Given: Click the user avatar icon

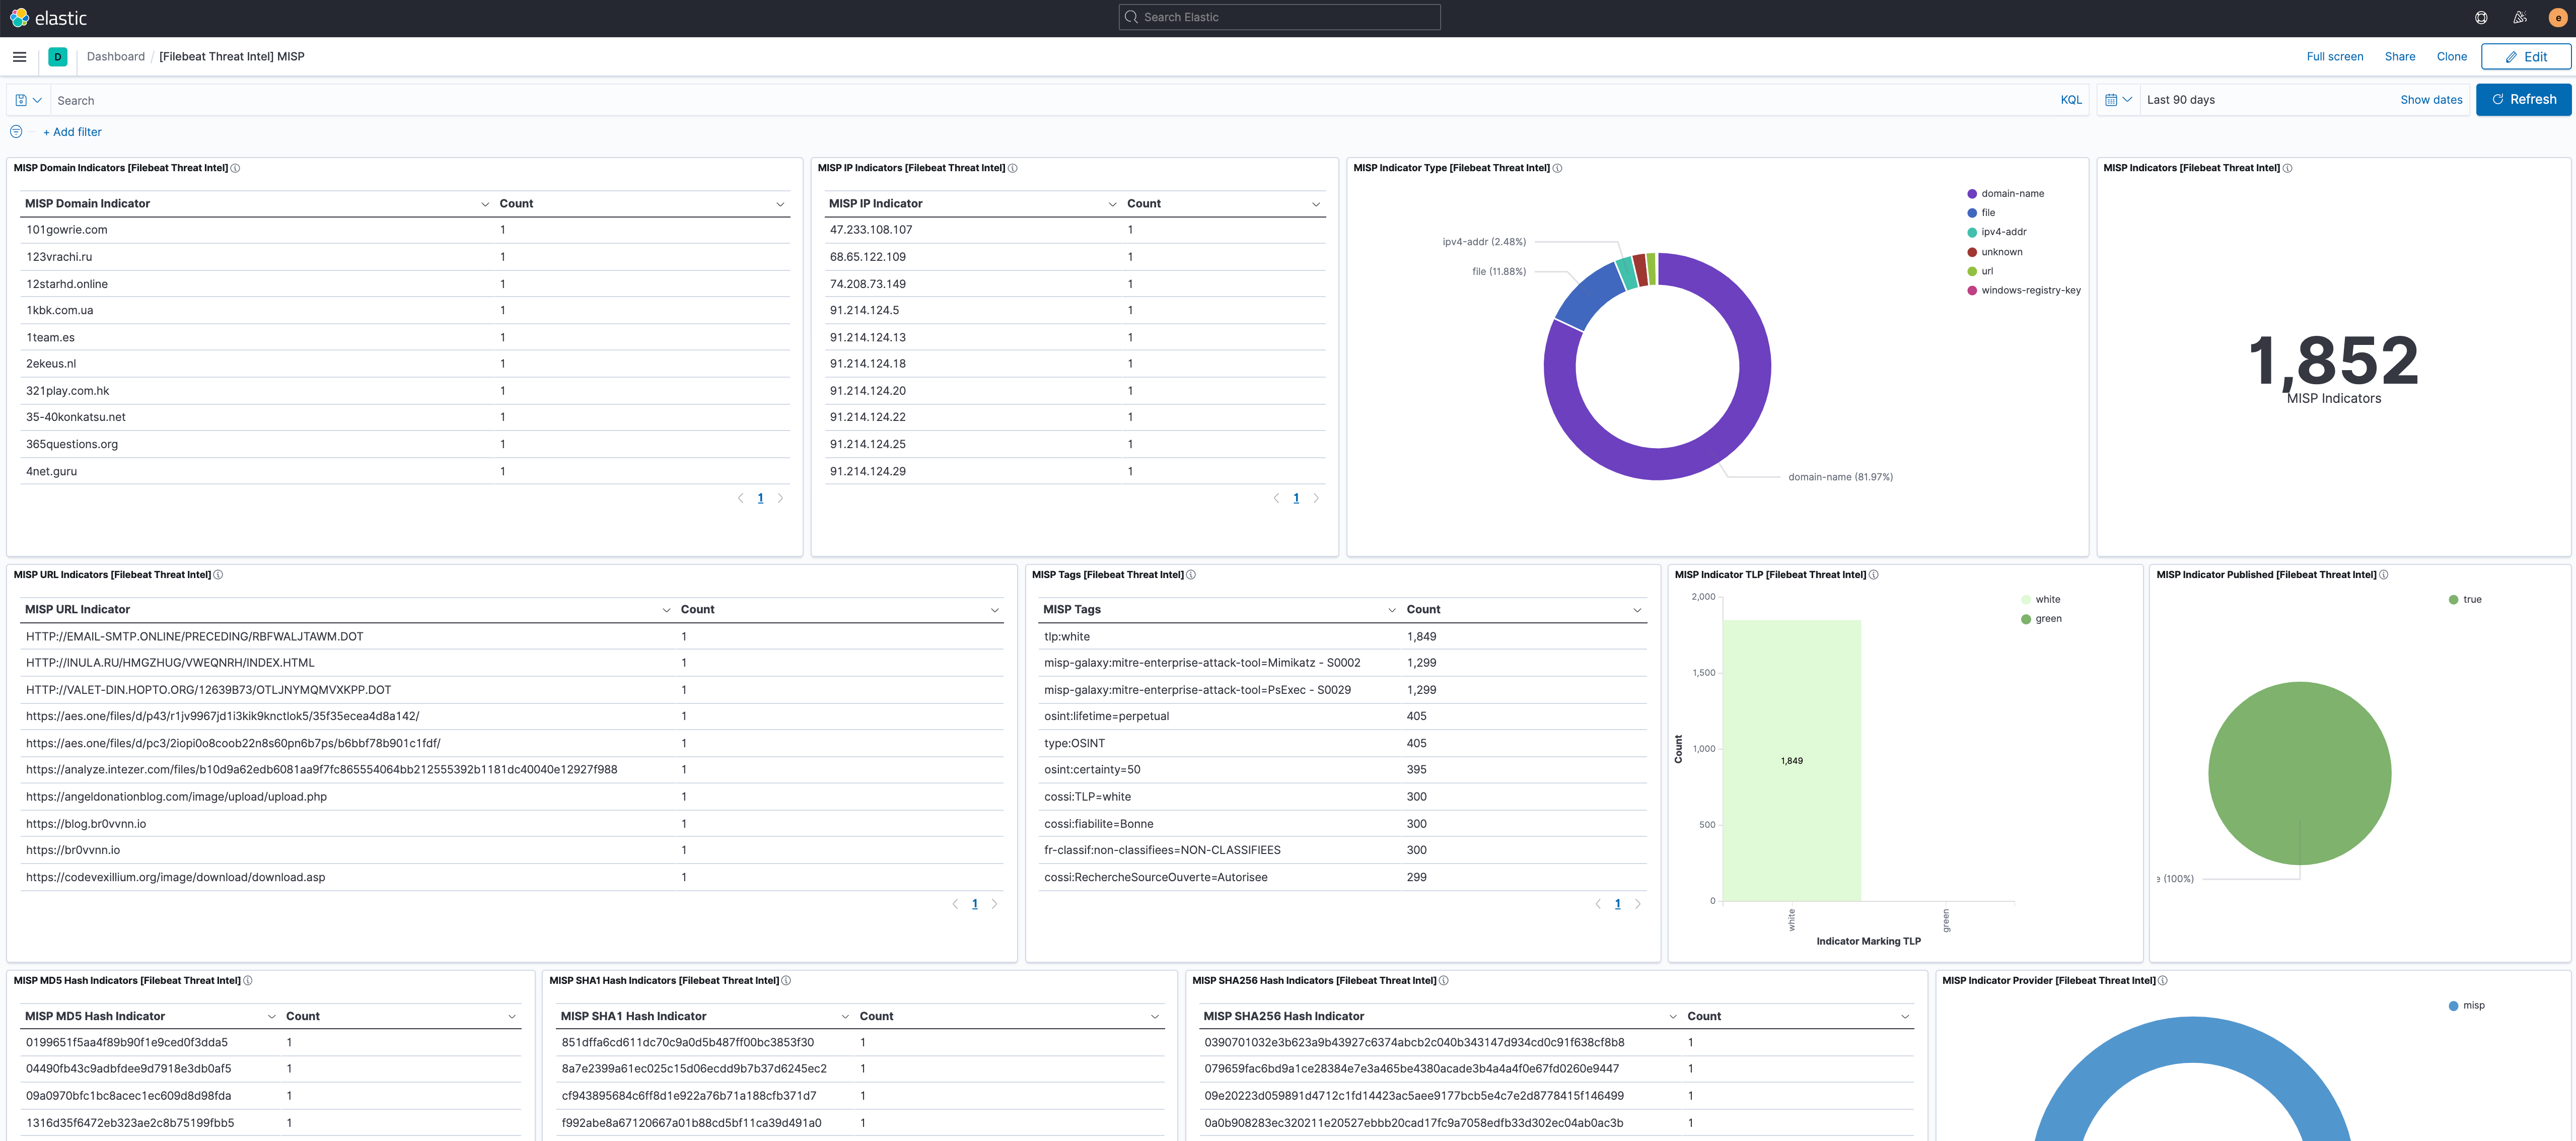Looking at the screenshot, I should 2558,18.
